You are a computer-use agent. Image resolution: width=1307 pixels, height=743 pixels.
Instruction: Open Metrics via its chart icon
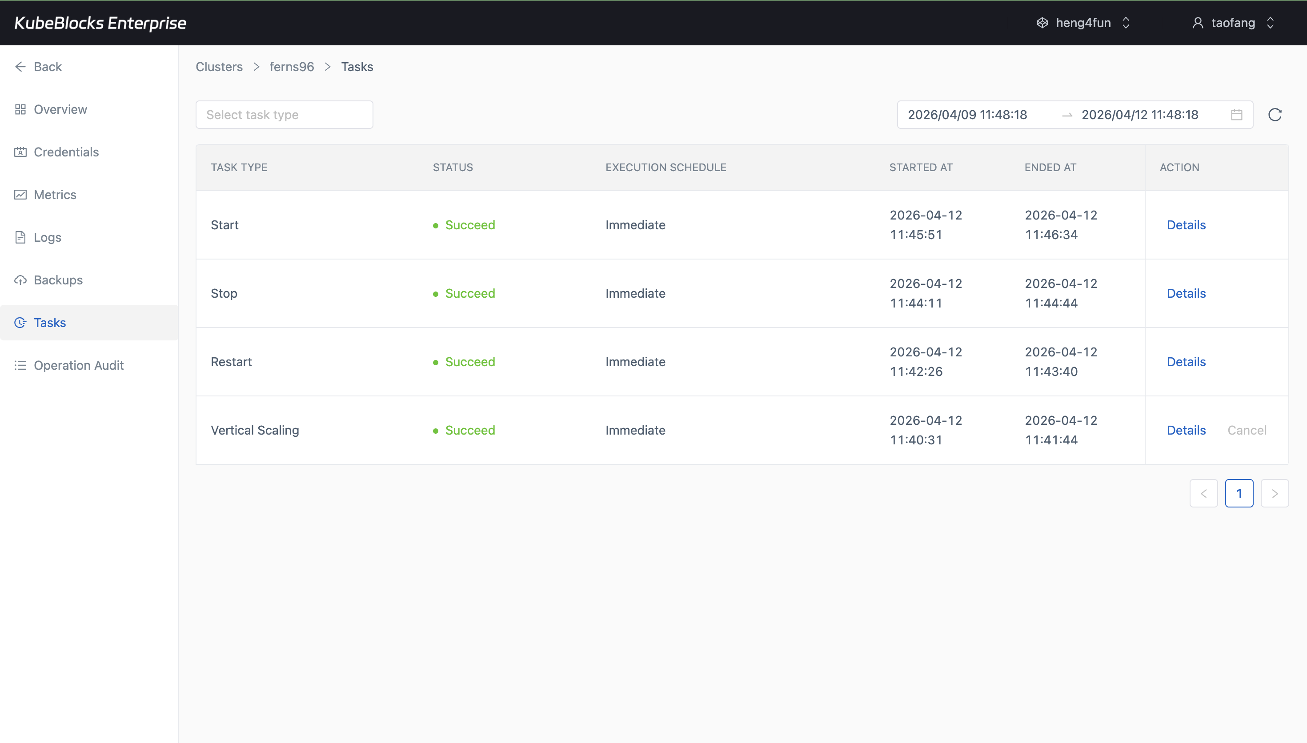click(20, 195)
